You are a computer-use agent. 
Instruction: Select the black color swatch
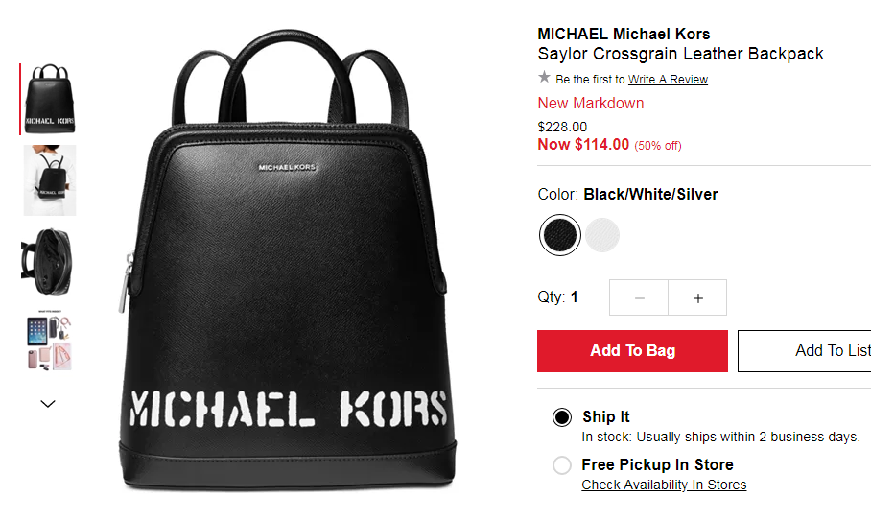560,235
